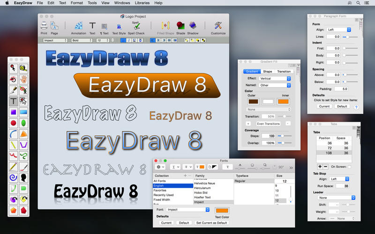Switch to the Shape tab in Gradient Fill
375x234 pixels.
click(267, 72)
